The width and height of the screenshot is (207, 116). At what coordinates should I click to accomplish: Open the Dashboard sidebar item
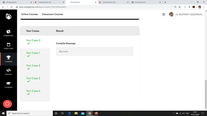click(x=8, y=33)
